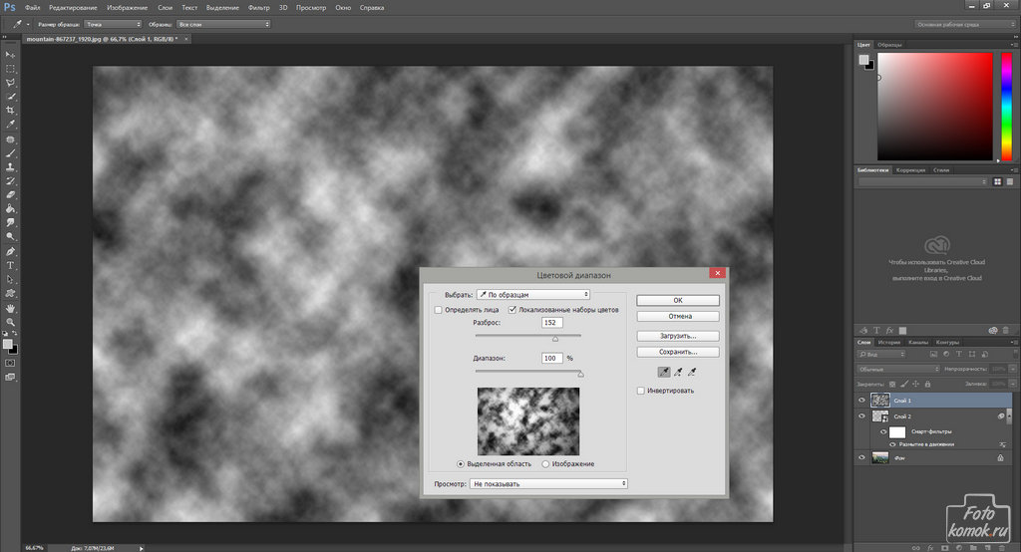Open the Изображение menu
Viewport: 1021px width, 552px height.
pos(127,8)
